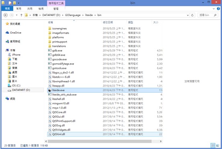The width and height of the screenshot is (222, 149).
Task: Refresh the bin folder view
Action: click(192, 15)
